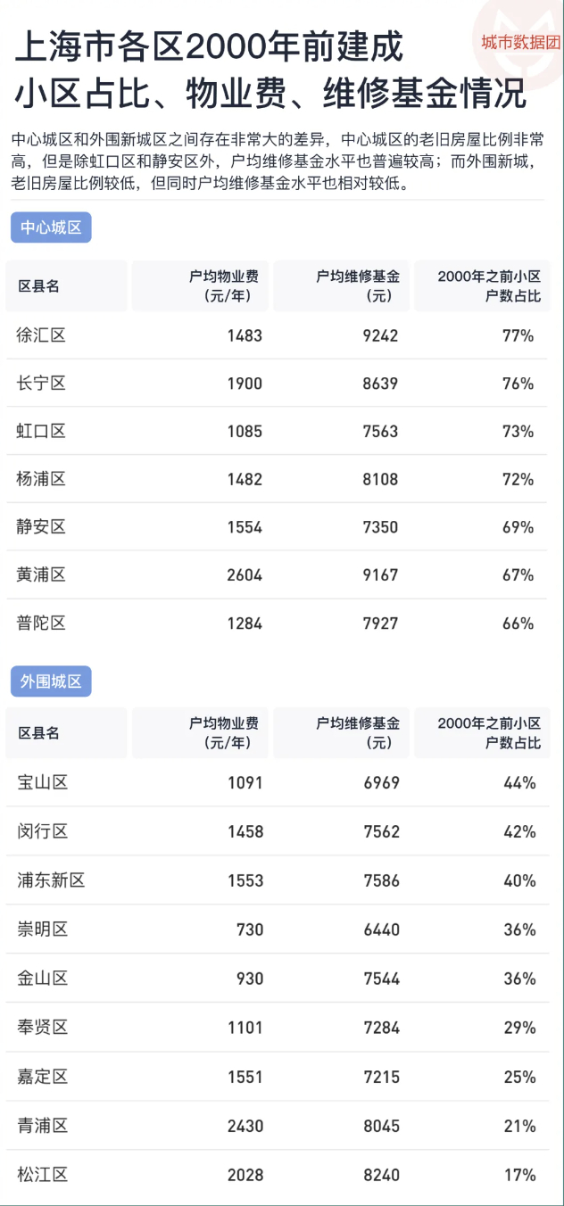Screen dimensions: 564x1206
Task: Click 黄浦区 property fee value 2604
Action: pos(245,575)
